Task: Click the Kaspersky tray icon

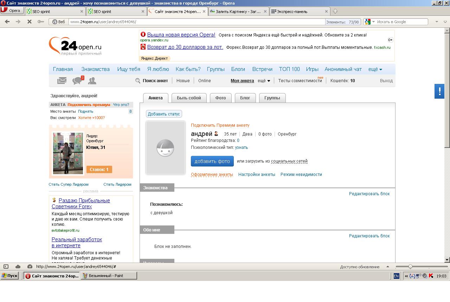Action: [431, 276]
